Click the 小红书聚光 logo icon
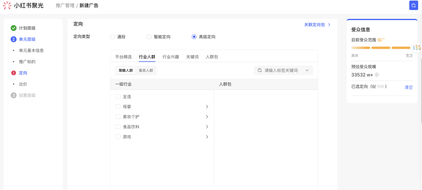422x190 pixels. (7, 5)
